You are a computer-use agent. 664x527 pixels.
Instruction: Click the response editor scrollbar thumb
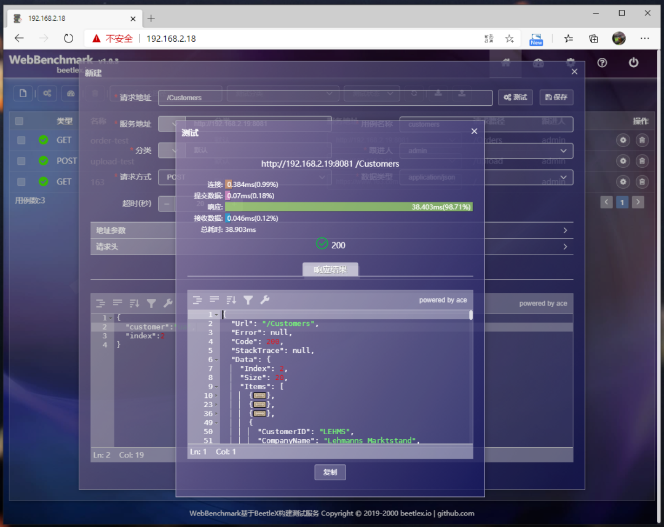[470, 315]
